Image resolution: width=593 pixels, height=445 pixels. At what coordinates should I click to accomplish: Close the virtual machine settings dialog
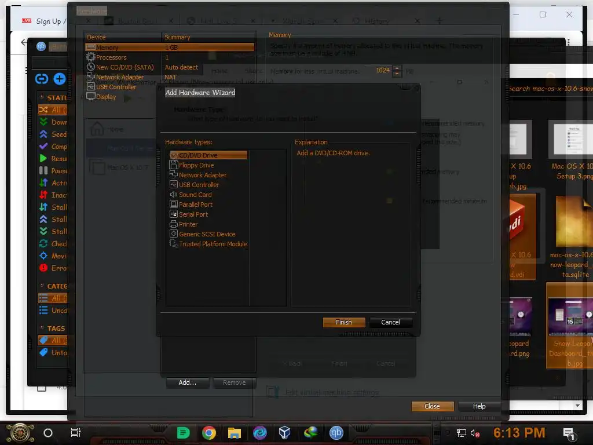[432, 406]
